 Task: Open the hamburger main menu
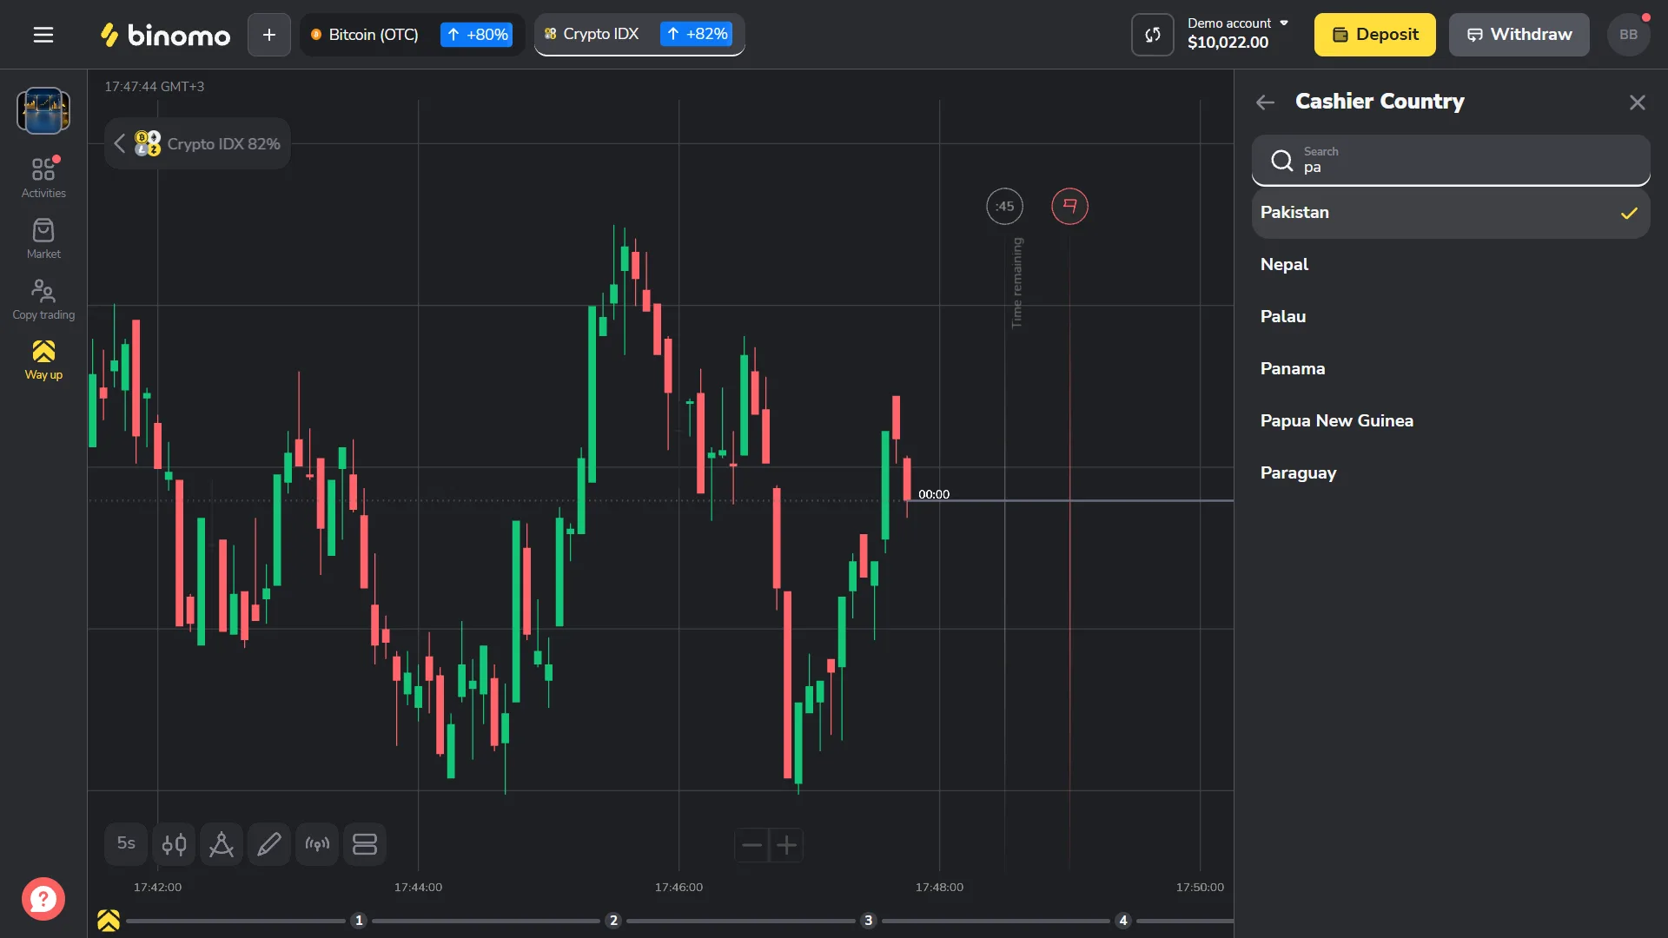43,35
